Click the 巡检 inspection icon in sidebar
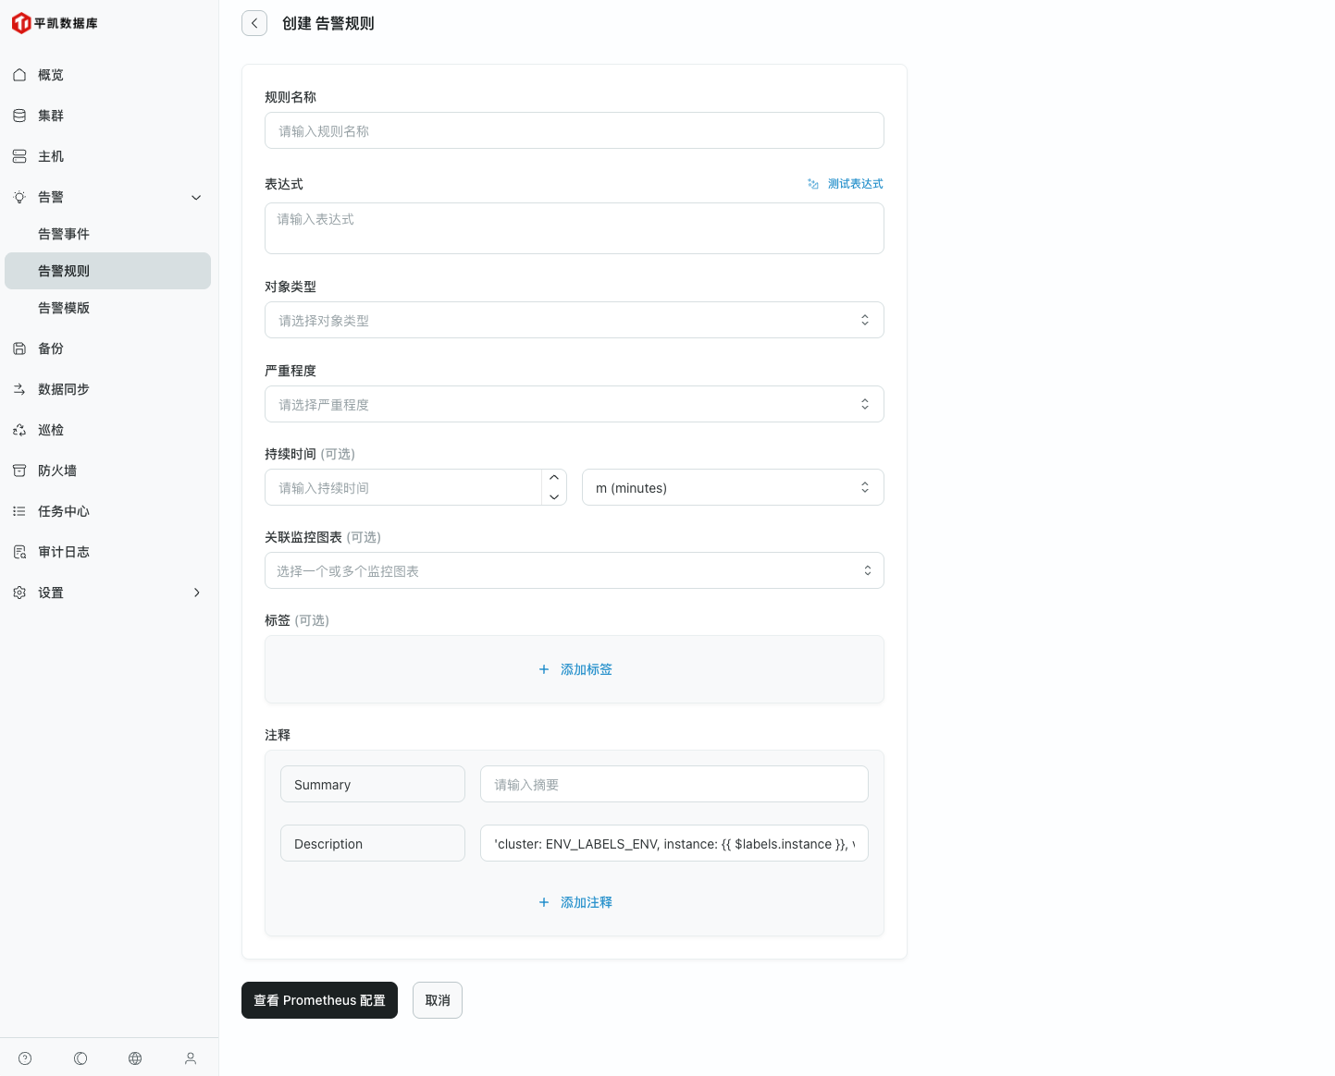1335x1076 pixels. click(x=19, y=430)
